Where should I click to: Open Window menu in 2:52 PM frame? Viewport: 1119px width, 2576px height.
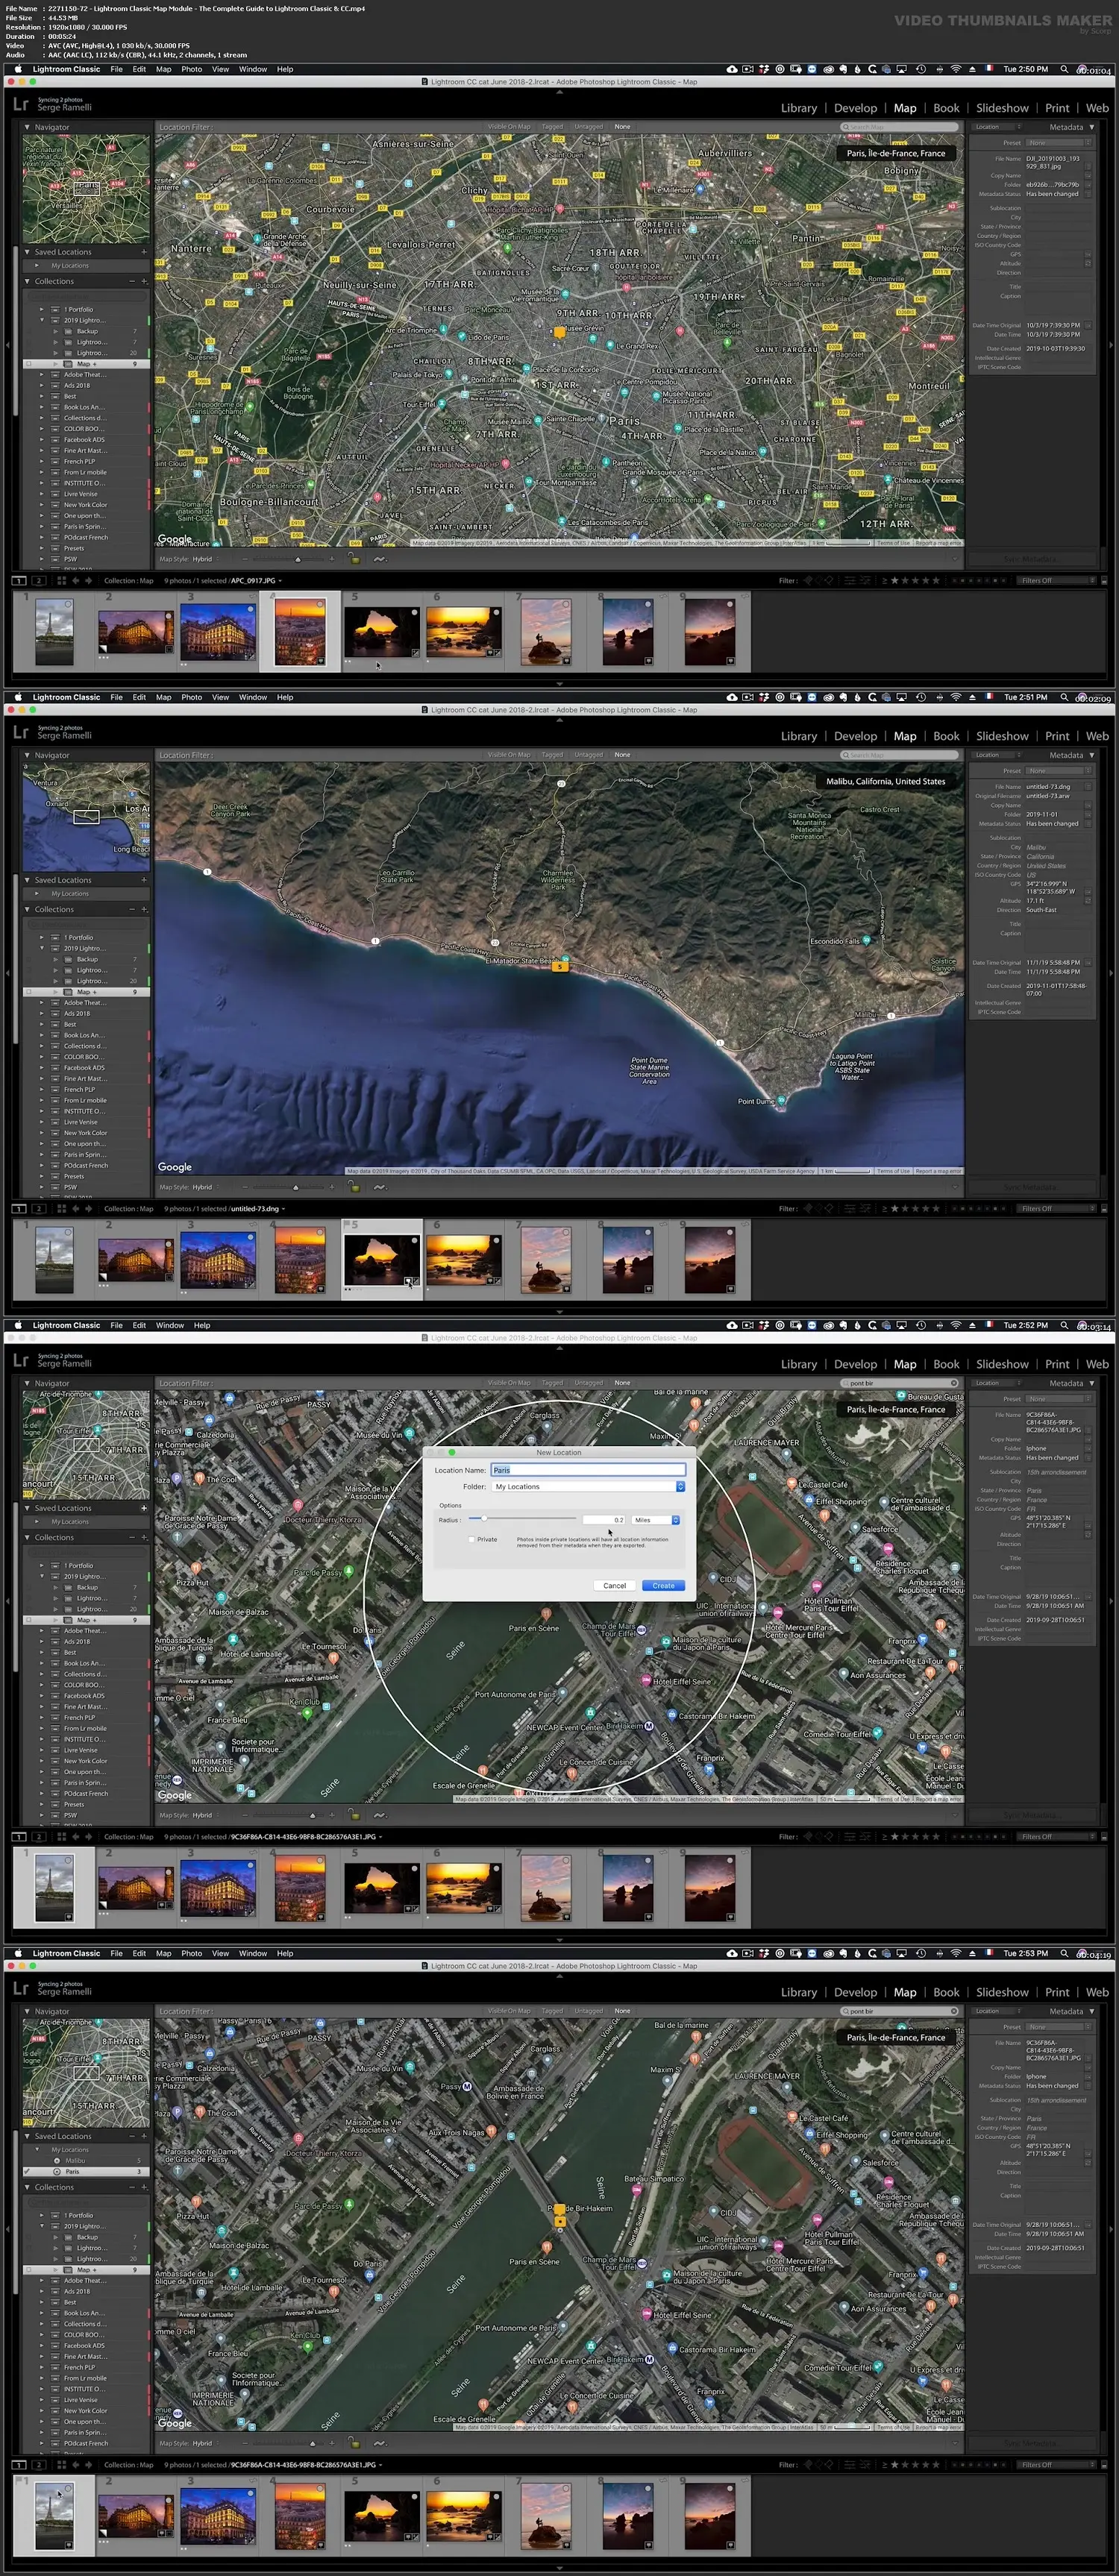(x=170, y=1325)
